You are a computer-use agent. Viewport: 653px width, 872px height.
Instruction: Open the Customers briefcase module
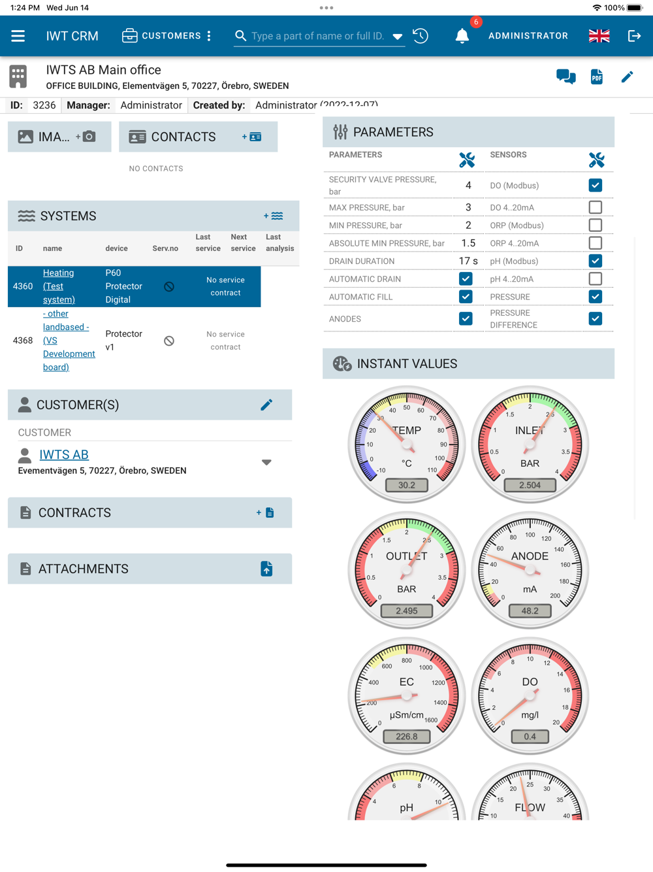pyautogui.click(x=161, y=36)
